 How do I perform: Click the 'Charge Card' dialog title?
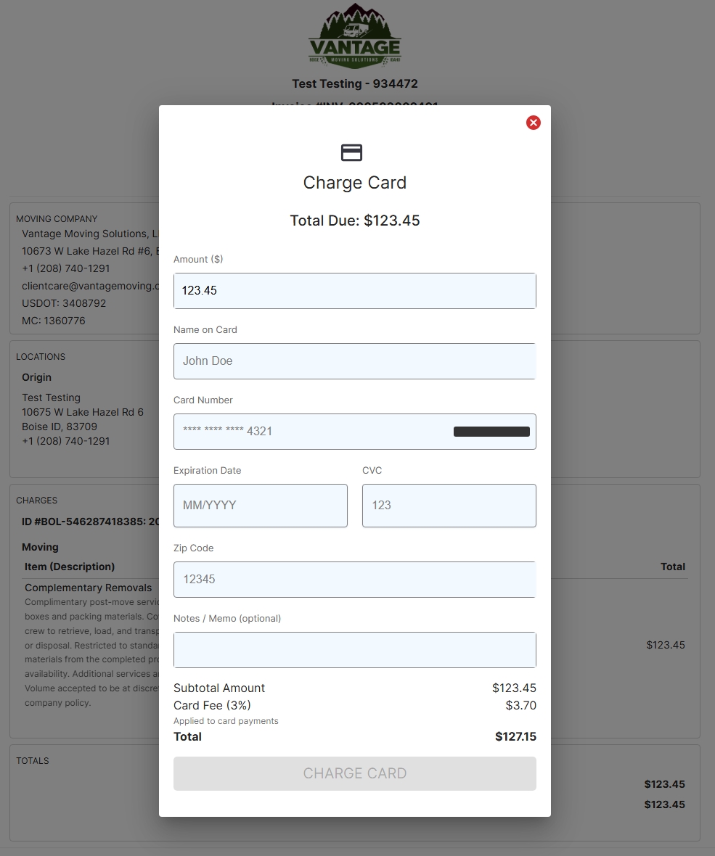coord(354,182)
